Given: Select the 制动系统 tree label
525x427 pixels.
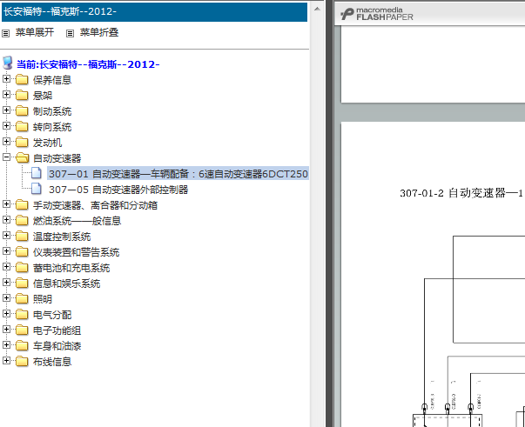Looking at the screenshot, I should [x=52, y=111].
